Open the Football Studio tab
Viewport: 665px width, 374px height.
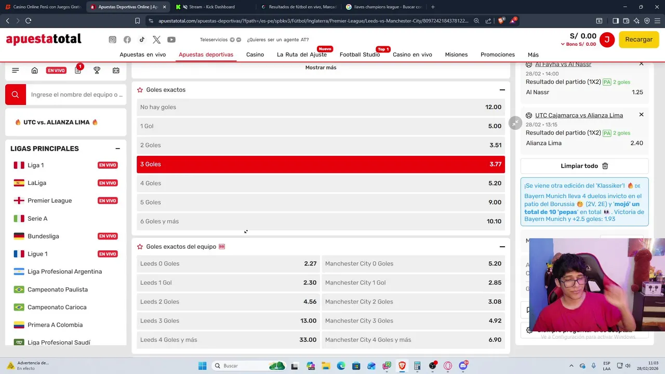point(360,55)
